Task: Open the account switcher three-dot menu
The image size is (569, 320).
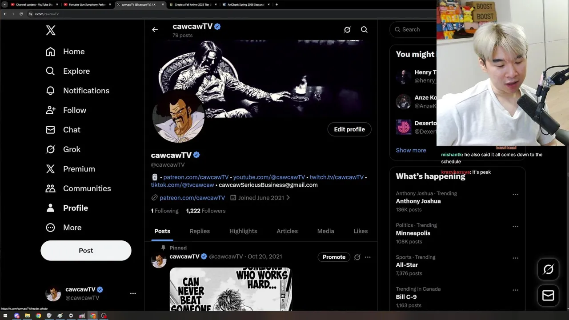Action: tap(133, 293)
